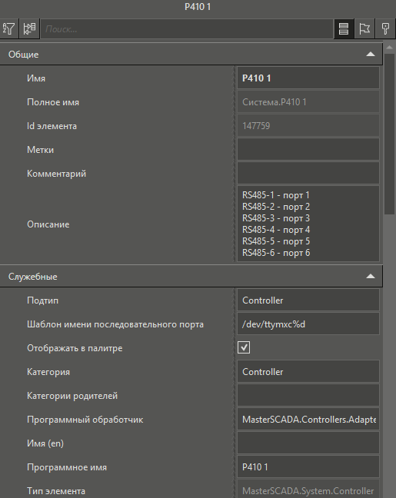Click the Имя property label
The image size is (396, 498).
click(x=36, y=78)
